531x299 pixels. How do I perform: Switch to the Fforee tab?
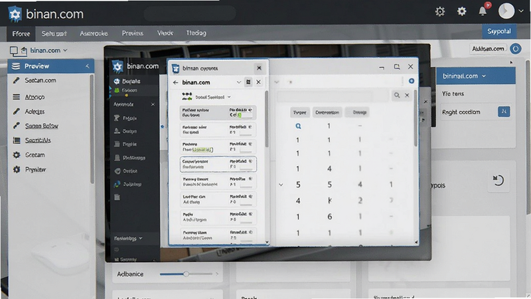pyautogui.click(x=21, y=34)
